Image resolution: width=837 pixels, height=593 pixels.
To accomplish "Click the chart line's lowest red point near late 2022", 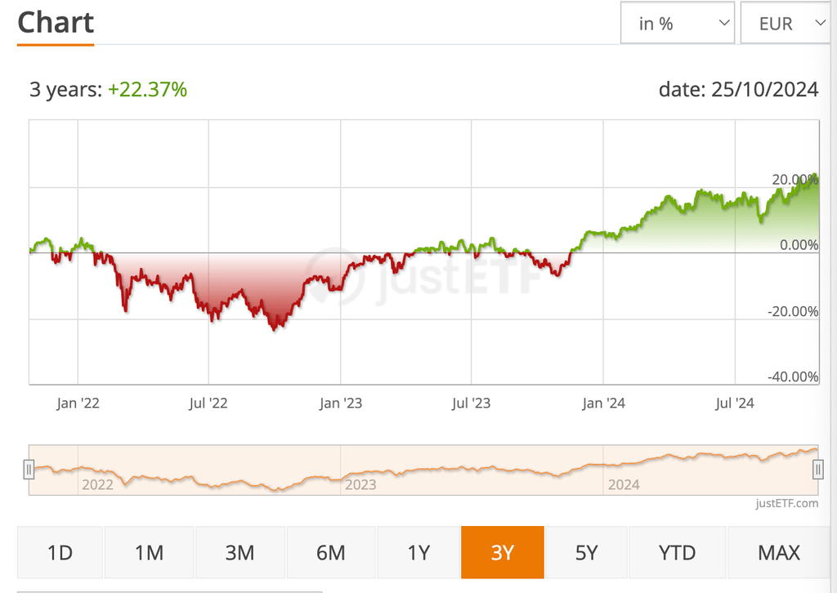I will [274, 328].
